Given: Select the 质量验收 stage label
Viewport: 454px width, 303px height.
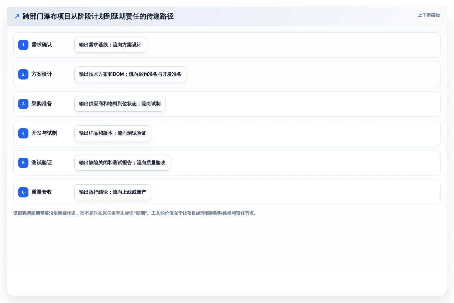Looking at the screenshot, I should (42, 192).
